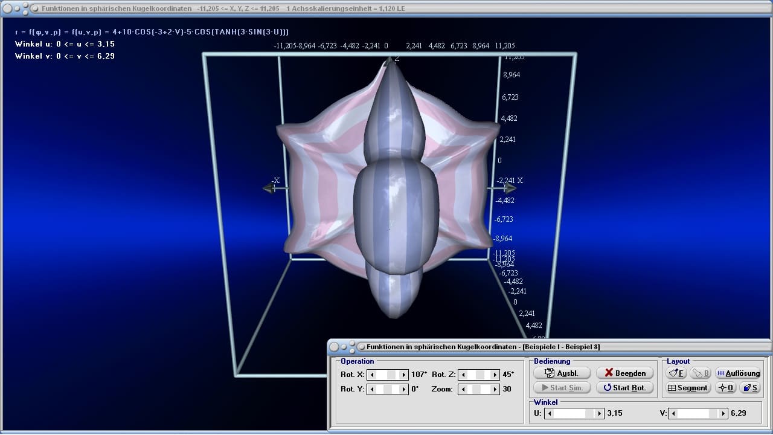Click the X axis arrow on the right
Screen dimensions: 773x435
510,188
